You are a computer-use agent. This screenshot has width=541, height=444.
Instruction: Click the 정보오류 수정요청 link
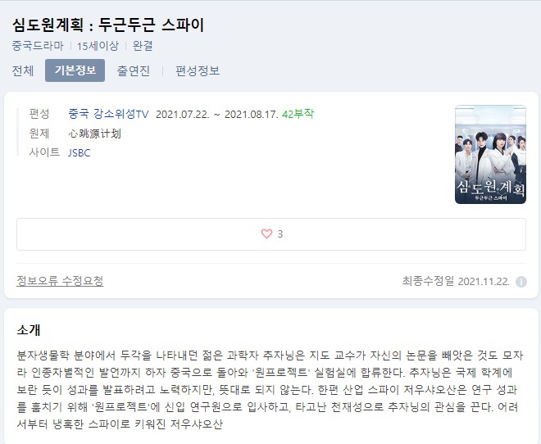coord(60,281)
